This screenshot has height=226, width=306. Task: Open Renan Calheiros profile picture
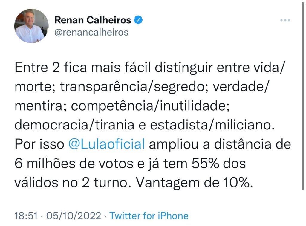(29, 26)
